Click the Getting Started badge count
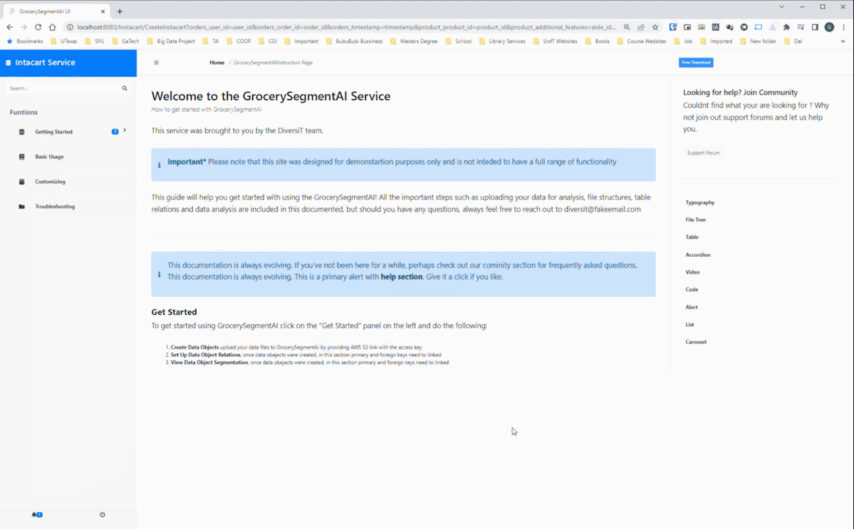Image resolution: width=854 pixels, height=529 pixels. (115, 132)
